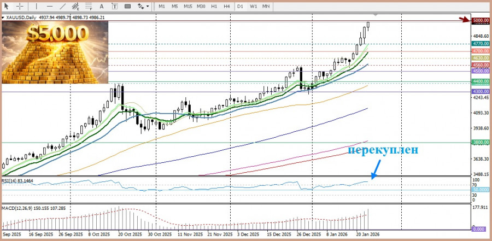Switch chart to M1 timeframe
492x241 pixels.
tap(162, 6)
